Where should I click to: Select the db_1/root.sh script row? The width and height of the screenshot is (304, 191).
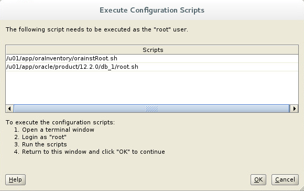152,67
